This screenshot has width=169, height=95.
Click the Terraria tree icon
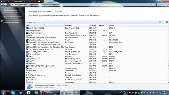pos(27,73)
